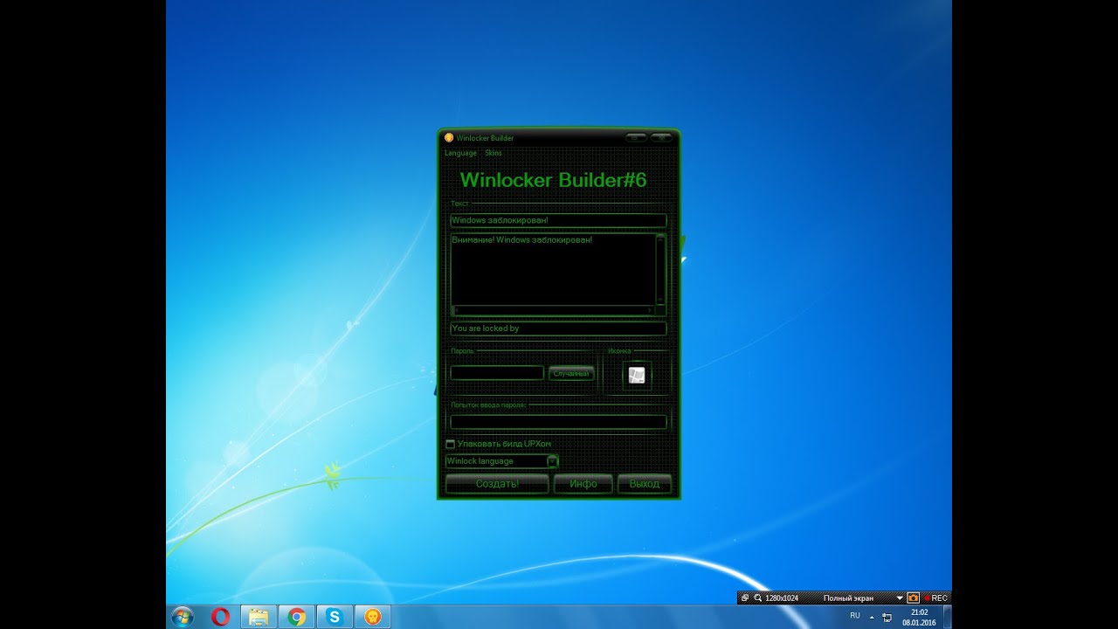Click the recorder window mode icon
Screen dimensions: 1118x629
pos(745,598)
